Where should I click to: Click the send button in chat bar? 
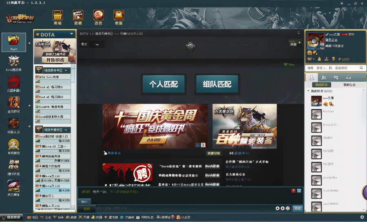[x=298, y=208]
